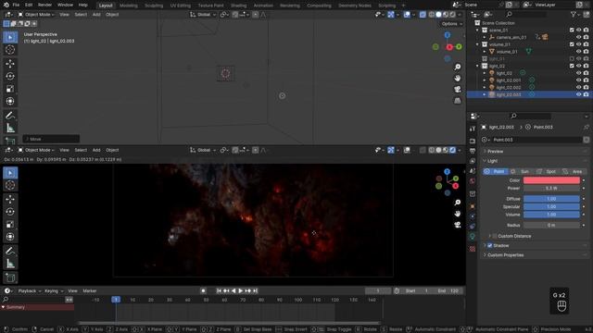Toggle the light_01 collection checkbox
593x333 pixels.
point(572,58)
